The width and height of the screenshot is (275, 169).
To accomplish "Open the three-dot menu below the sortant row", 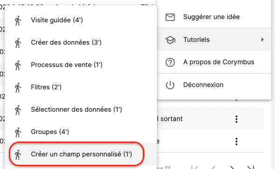I will 236,142.
